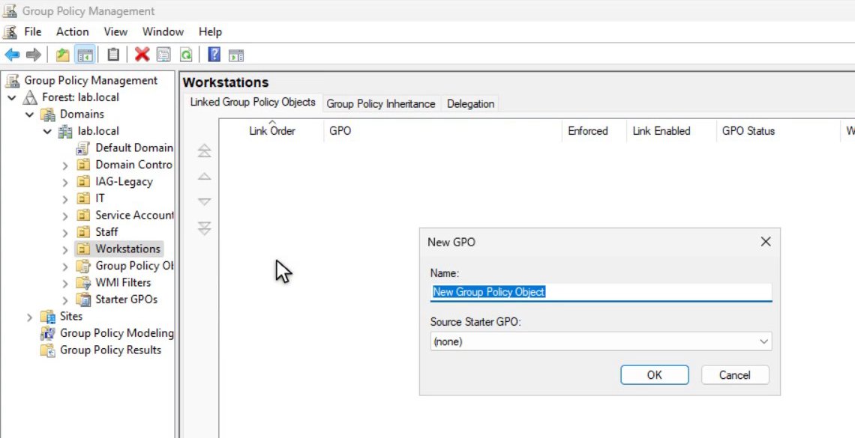Expand the Service Accounts OU chevron
The height and width of the screenshot is (438, 855).
65,216
